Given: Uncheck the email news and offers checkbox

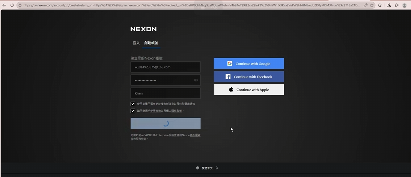Looking at the screenshot, I should pyautogui.click(x=133, y=104).
